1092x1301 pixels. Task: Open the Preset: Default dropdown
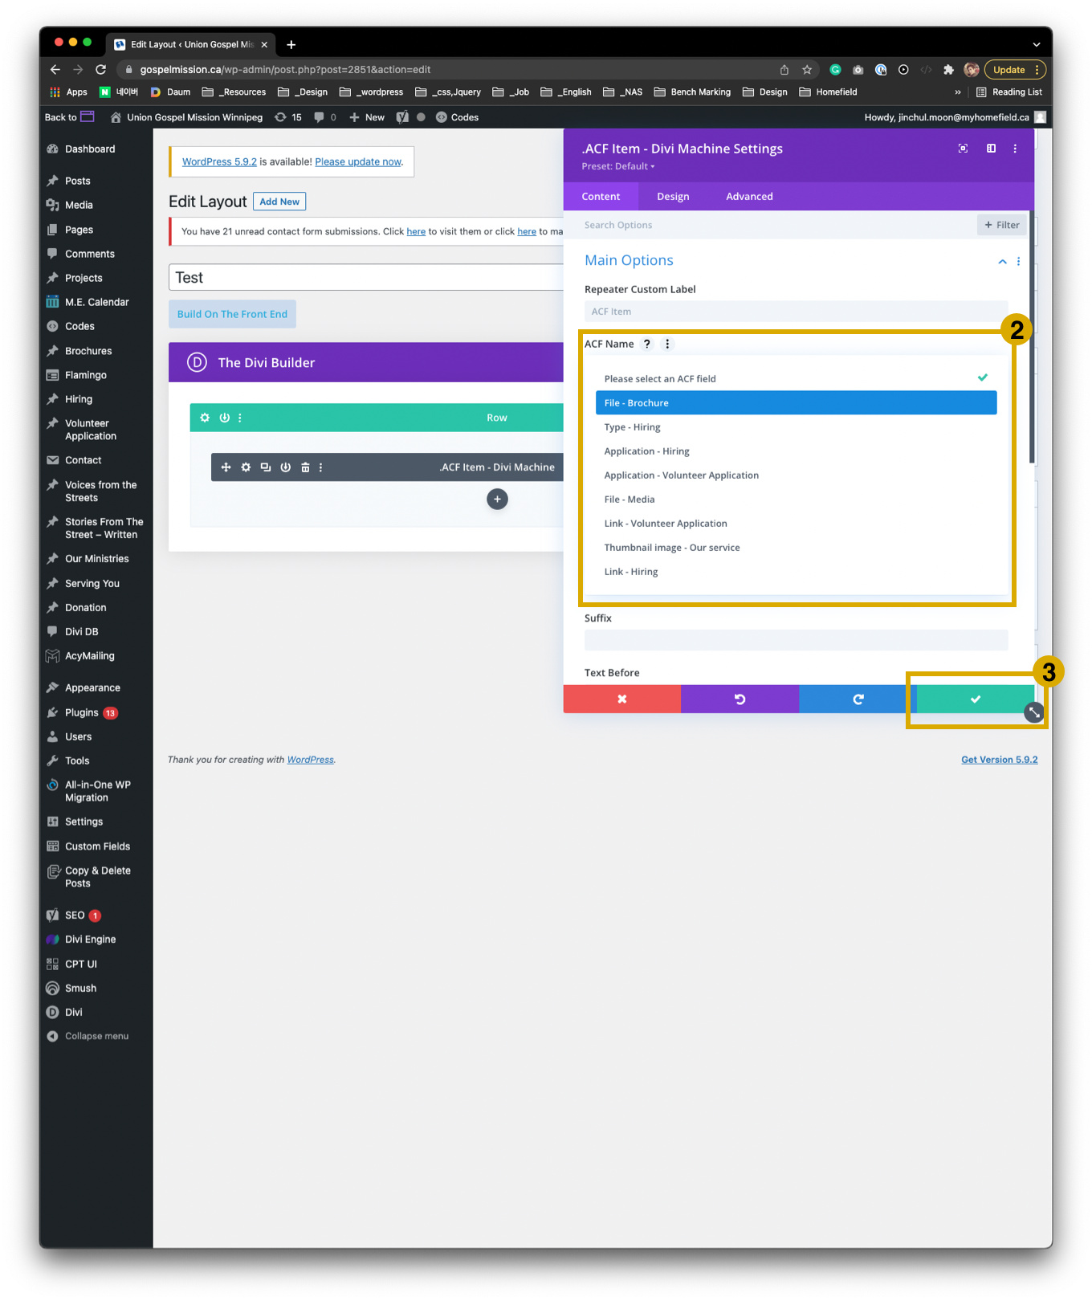pos(618,166)
